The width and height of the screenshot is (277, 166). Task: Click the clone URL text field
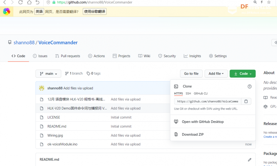[208, 101]
